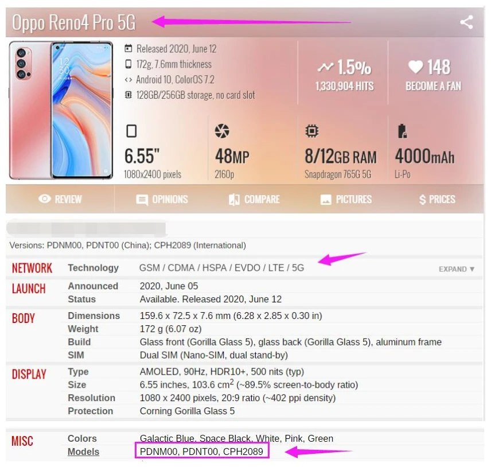Click the display Type spec label
Viewport: 491px width, 467px height.
point(78,372)
